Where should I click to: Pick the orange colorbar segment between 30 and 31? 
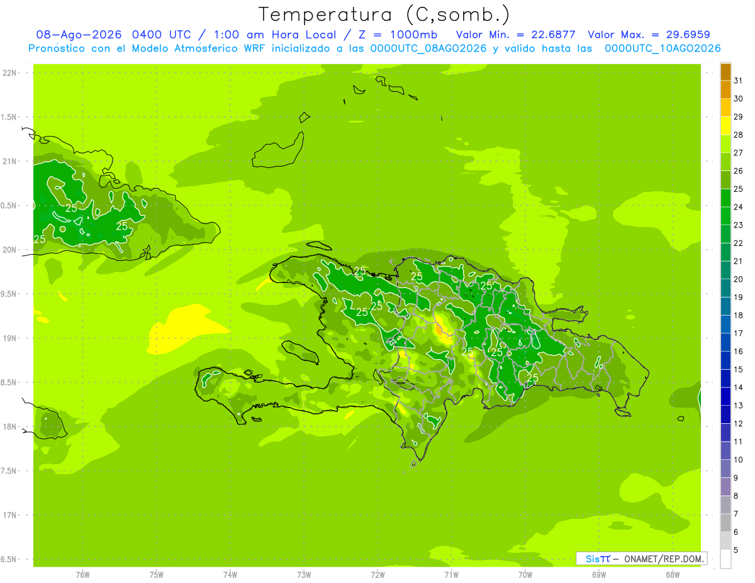point(725,89)
